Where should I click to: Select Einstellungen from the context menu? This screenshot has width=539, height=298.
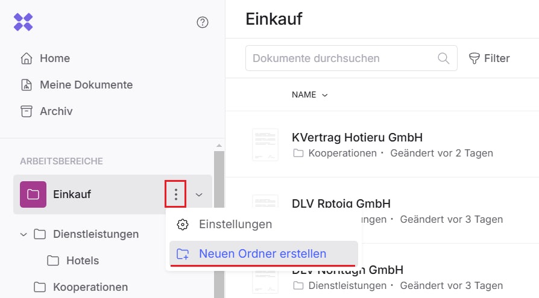[235, 225]
